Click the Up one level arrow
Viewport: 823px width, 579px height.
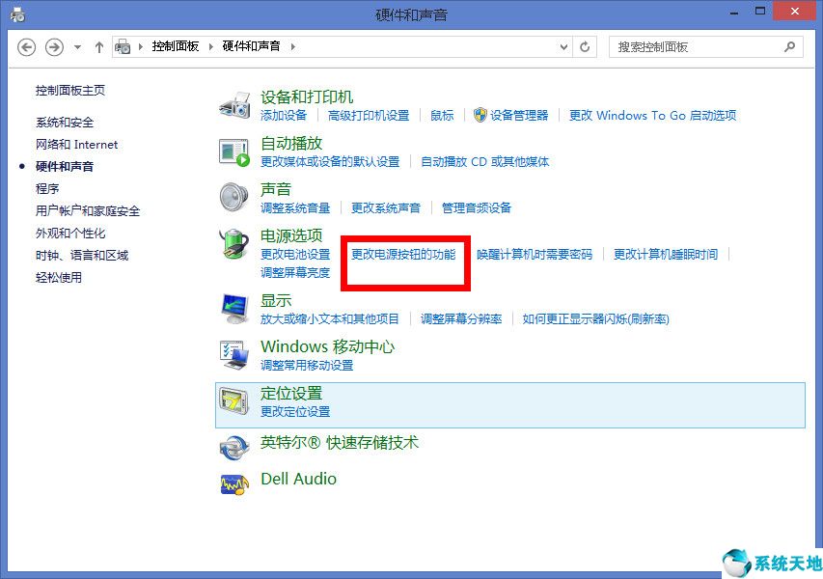pyautogui.click(x=99, y=47)
